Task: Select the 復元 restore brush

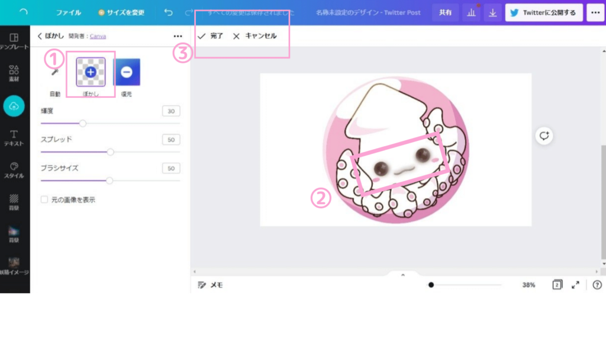Action: pos(127,72)
